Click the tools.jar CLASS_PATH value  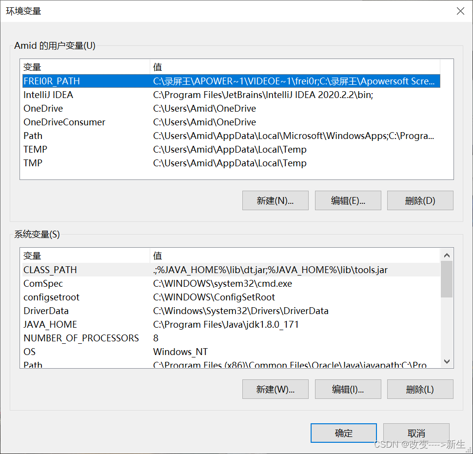click(270, 270)
